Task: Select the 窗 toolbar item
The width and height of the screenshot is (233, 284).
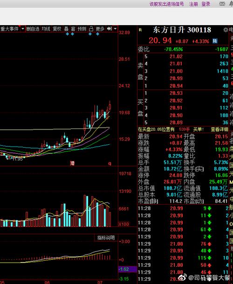Action: coord(73,29)
